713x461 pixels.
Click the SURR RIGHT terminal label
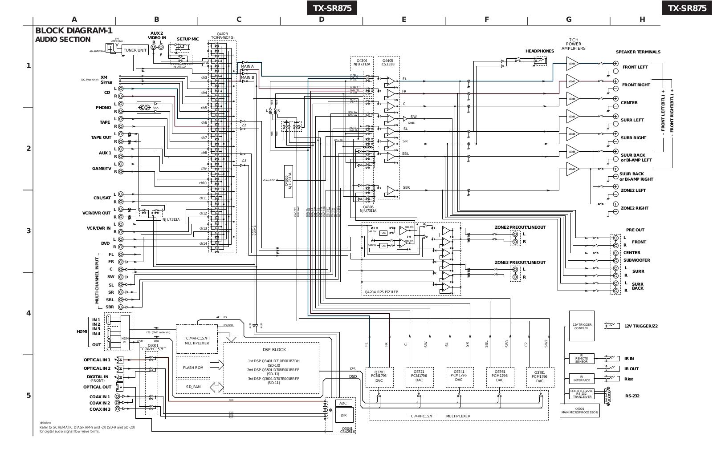click(x=633, y=138)
